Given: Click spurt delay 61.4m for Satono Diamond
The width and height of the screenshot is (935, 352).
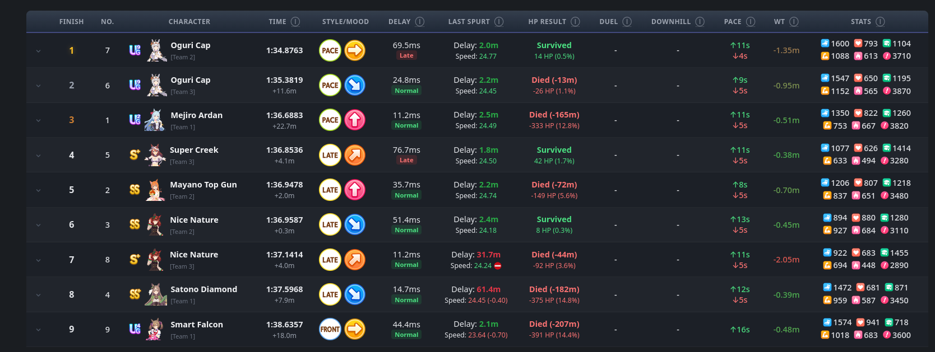Looking at the screenshot, I should pos(488,289).
